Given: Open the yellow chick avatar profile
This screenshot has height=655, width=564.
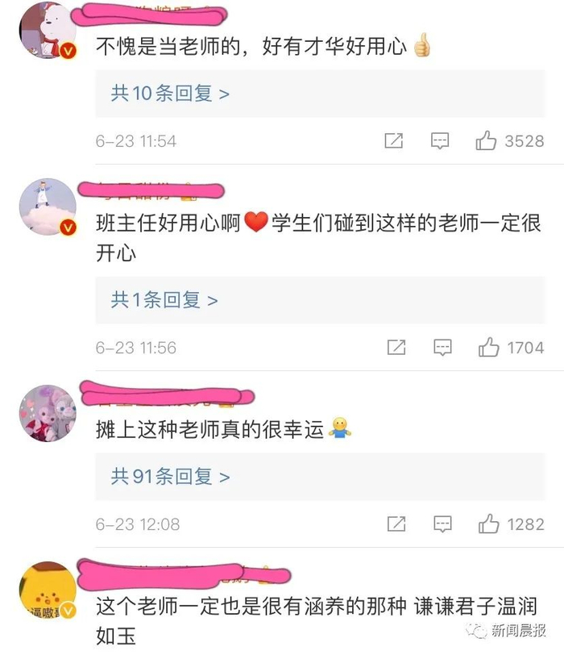Looking at the screenshot, I should coord(48,590).
